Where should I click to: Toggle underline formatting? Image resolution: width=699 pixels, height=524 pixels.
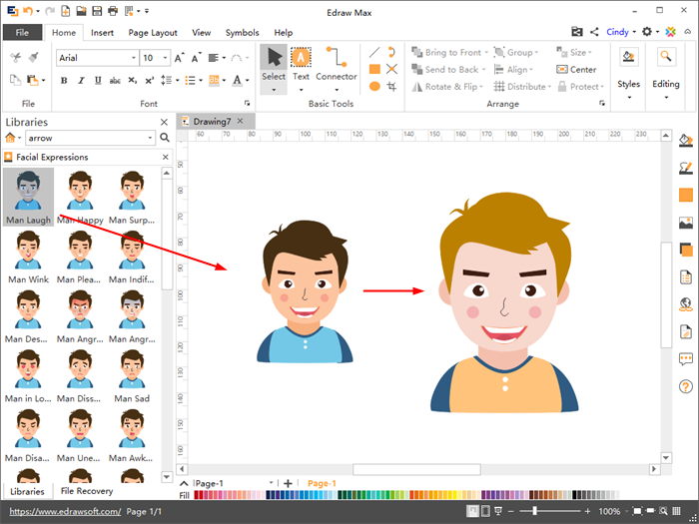point(97,81)
